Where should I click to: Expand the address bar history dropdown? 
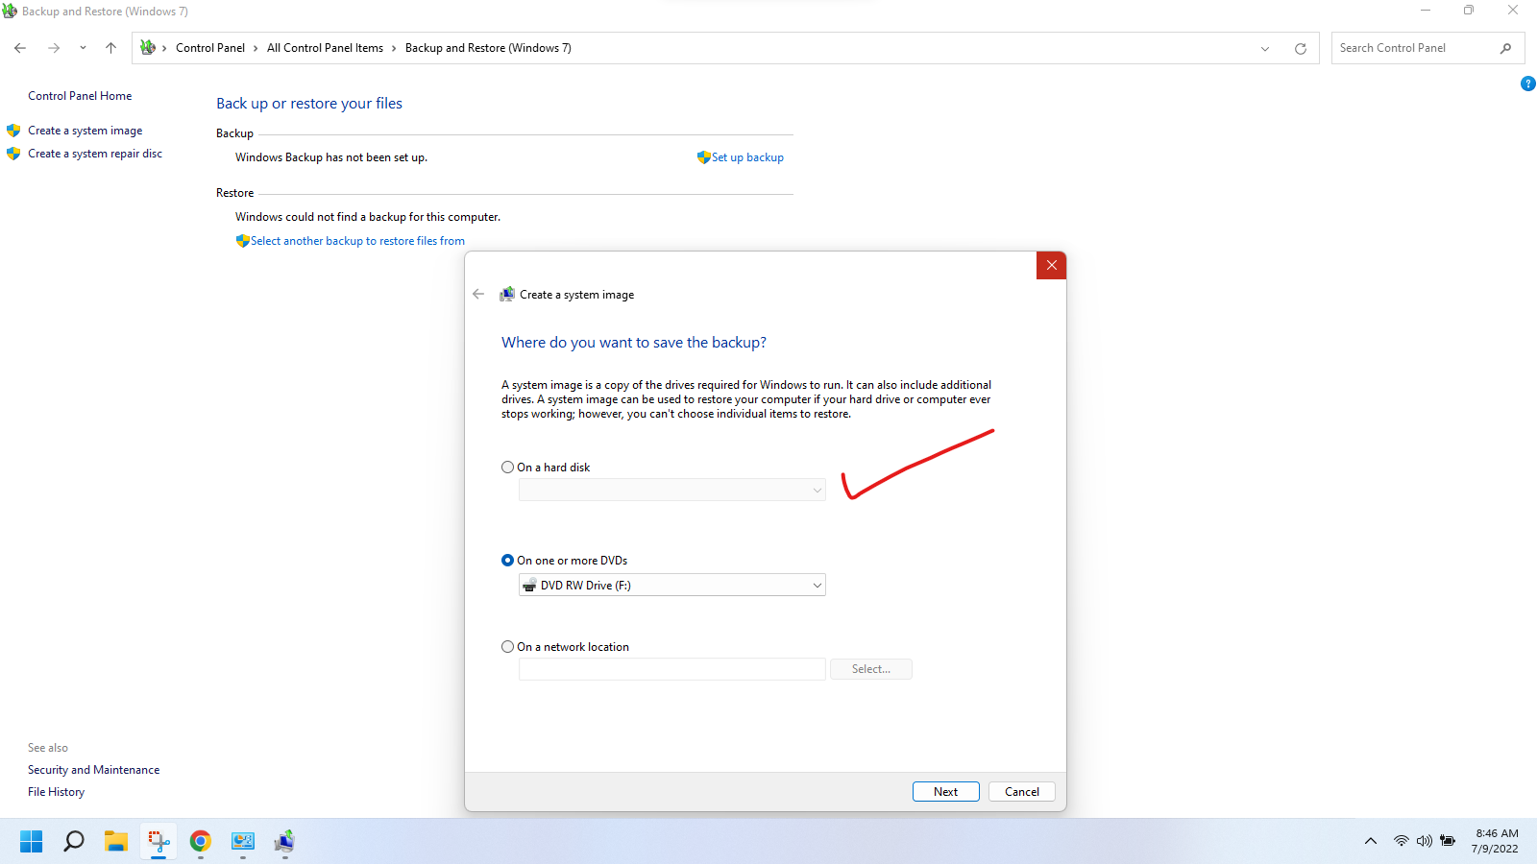[1265, 49]
